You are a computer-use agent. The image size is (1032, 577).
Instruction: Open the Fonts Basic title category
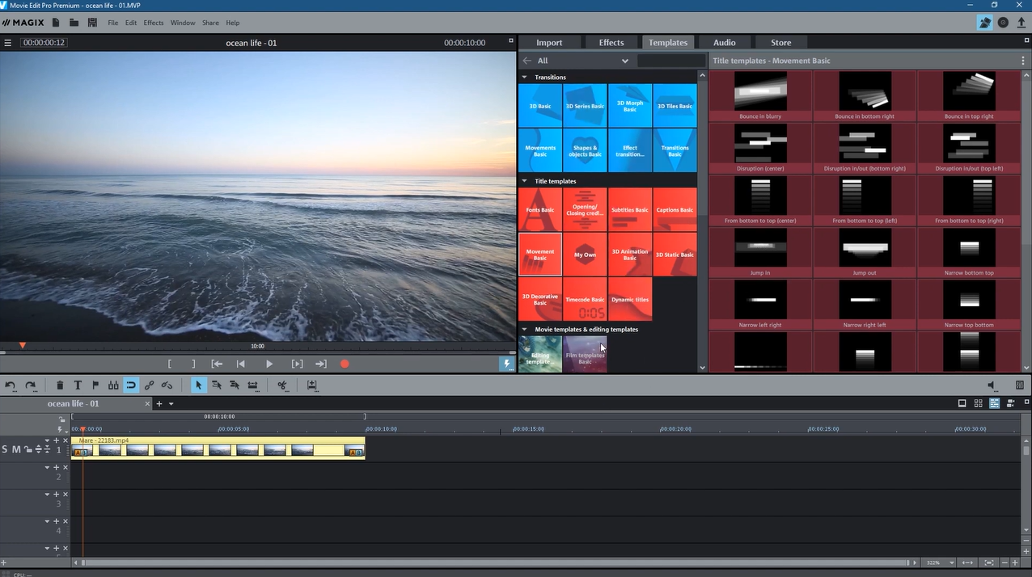click(x=540, y=209)
